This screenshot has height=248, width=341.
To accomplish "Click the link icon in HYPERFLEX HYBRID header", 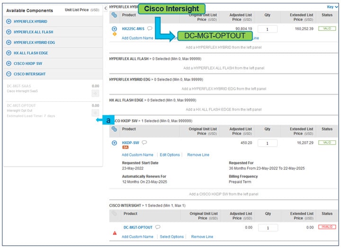I will click(x=114, y=15).
